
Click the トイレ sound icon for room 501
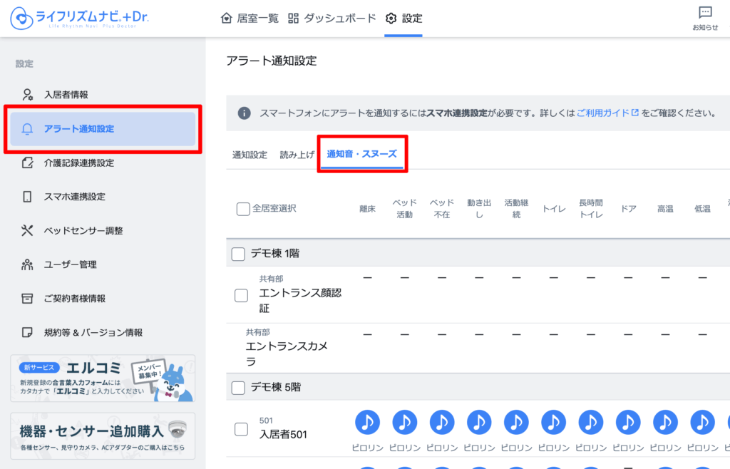click(554, 423)
